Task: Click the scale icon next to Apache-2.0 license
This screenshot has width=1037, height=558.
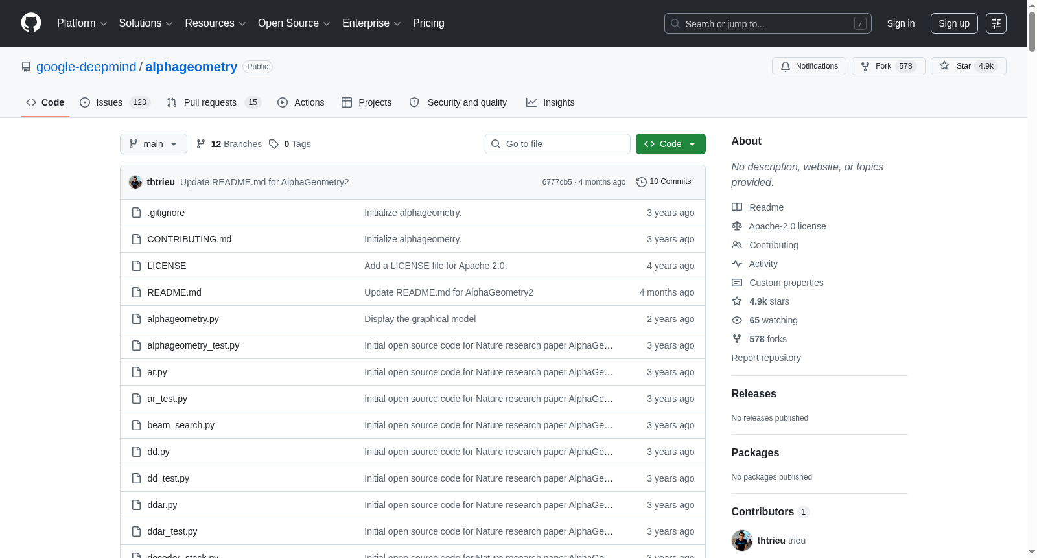Action: [737, 226]
